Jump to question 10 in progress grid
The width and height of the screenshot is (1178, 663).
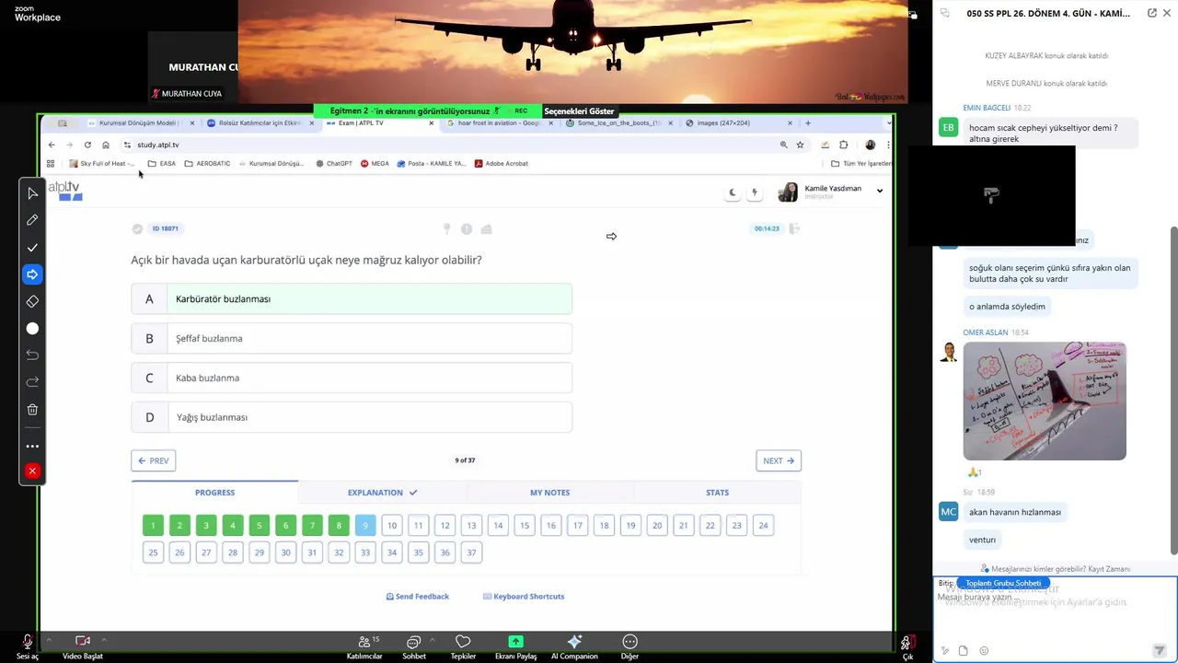pyautogui.click(x=392, y=526)
